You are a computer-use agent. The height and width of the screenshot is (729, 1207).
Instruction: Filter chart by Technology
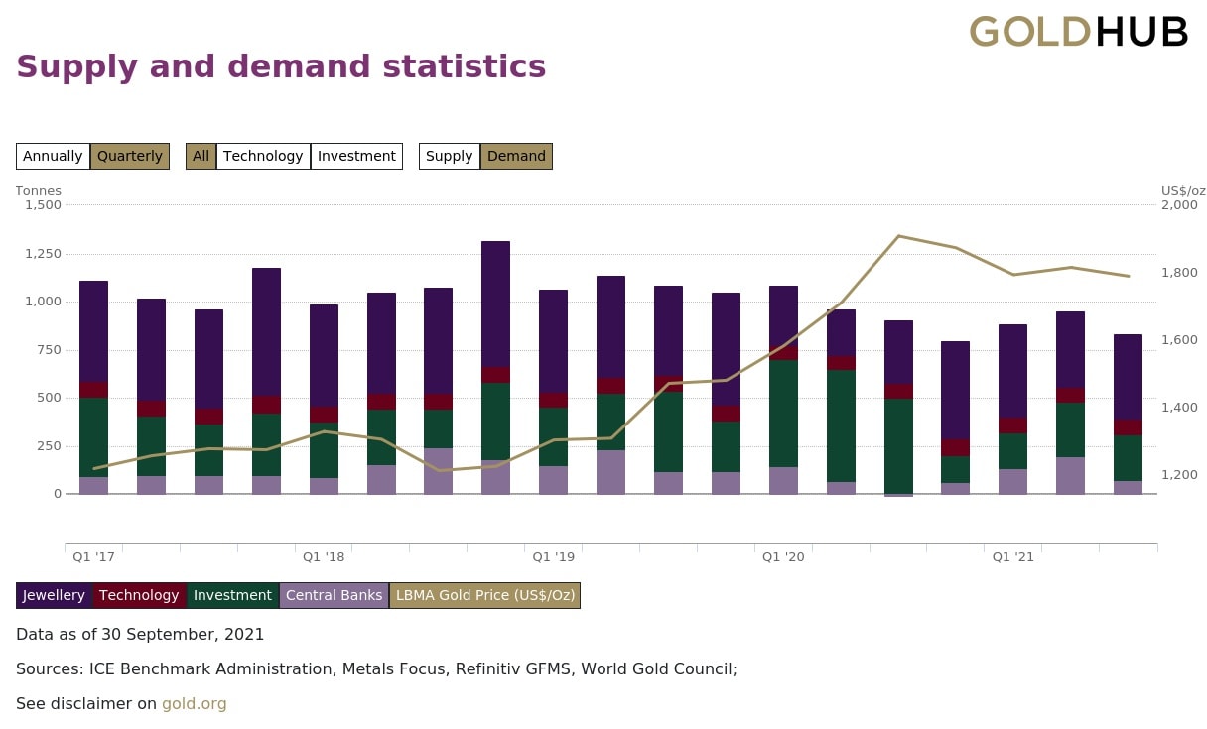263,157
